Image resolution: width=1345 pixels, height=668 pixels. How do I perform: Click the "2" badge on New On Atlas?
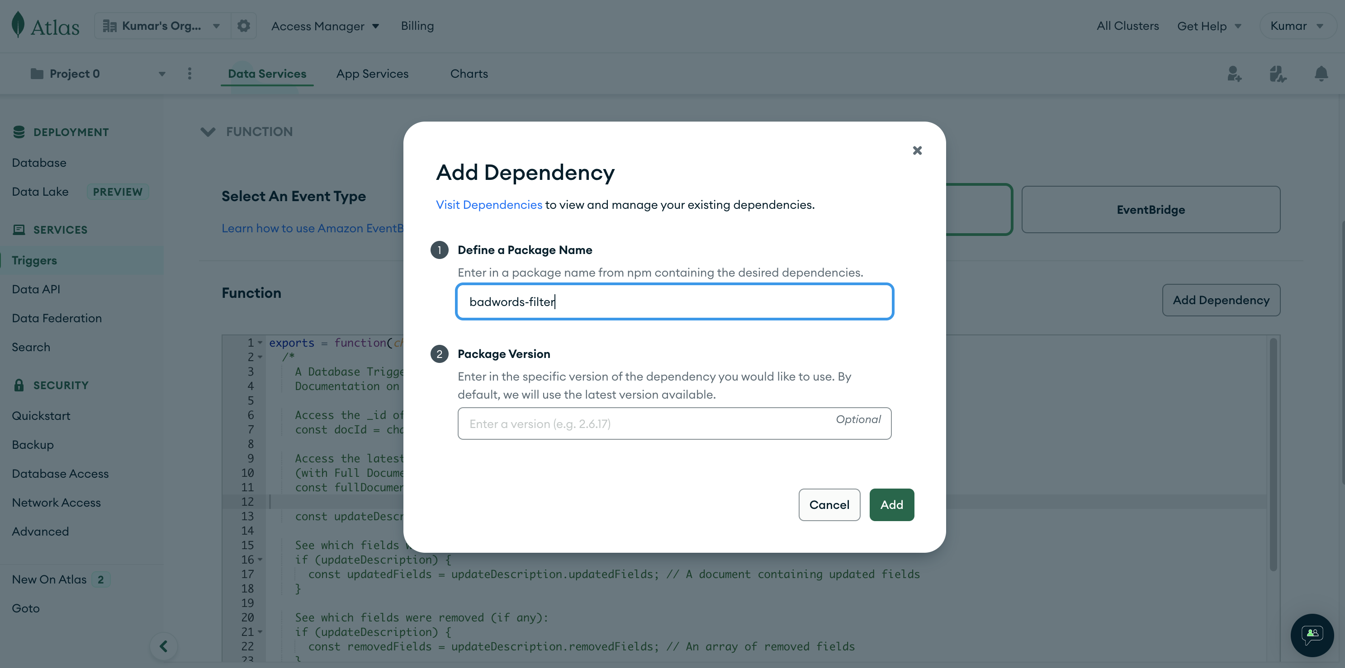[101, 579]
